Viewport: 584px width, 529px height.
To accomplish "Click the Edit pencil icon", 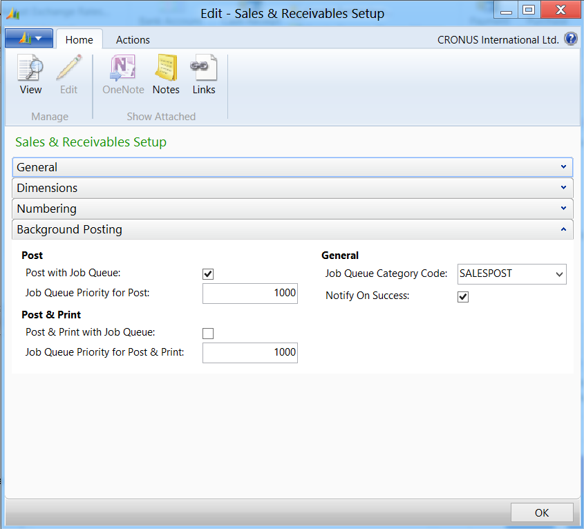I will [x=68, y=70].
